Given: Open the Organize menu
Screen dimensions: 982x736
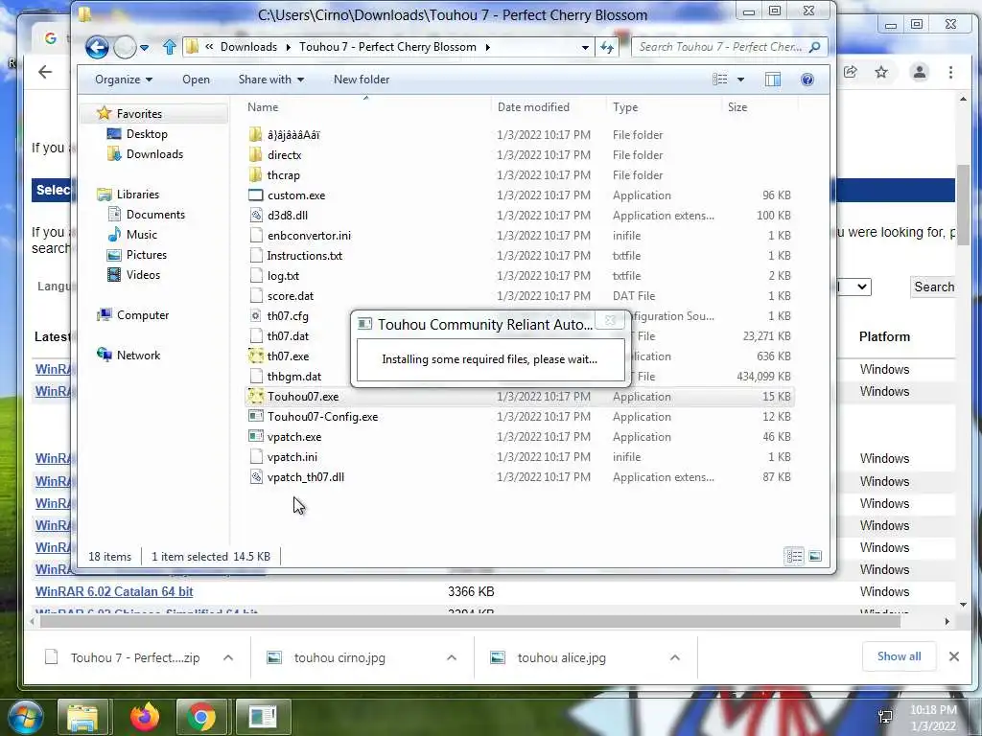Looking at the screenshot, I should coord(124,80).
